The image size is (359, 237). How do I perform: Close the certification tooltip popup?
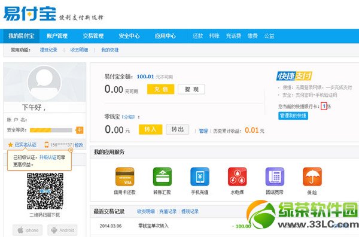[x=71, y=150]
